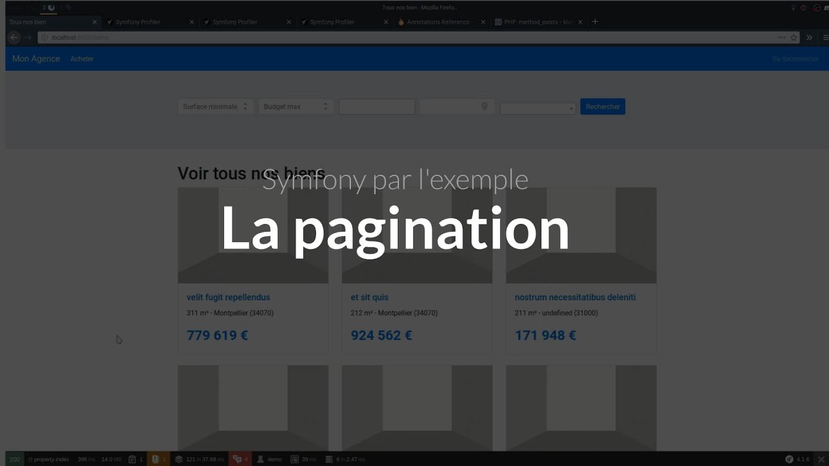Viewport: 829px width, 466px height.
Task: Open a new browser tab with plus icon
Action: tap(595, 22)
